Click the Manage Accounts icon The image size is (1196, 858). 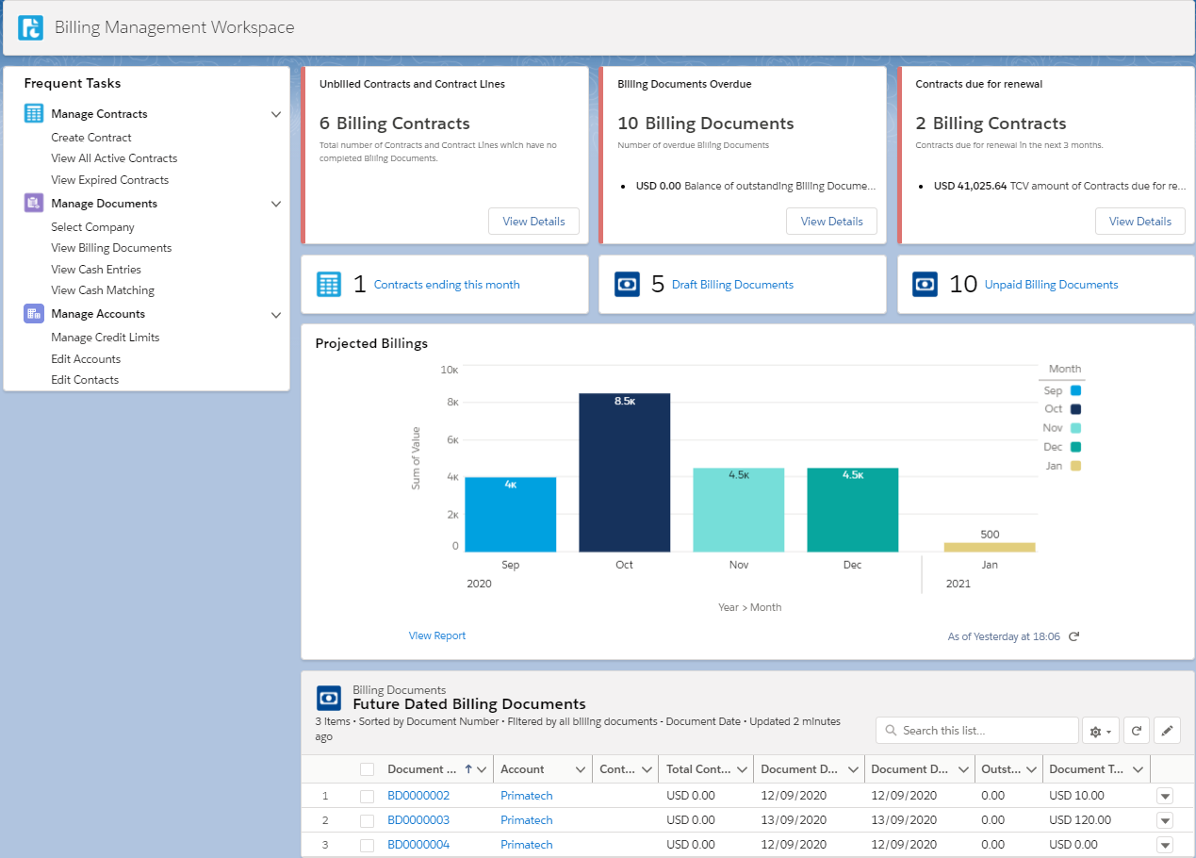[34, 314]
